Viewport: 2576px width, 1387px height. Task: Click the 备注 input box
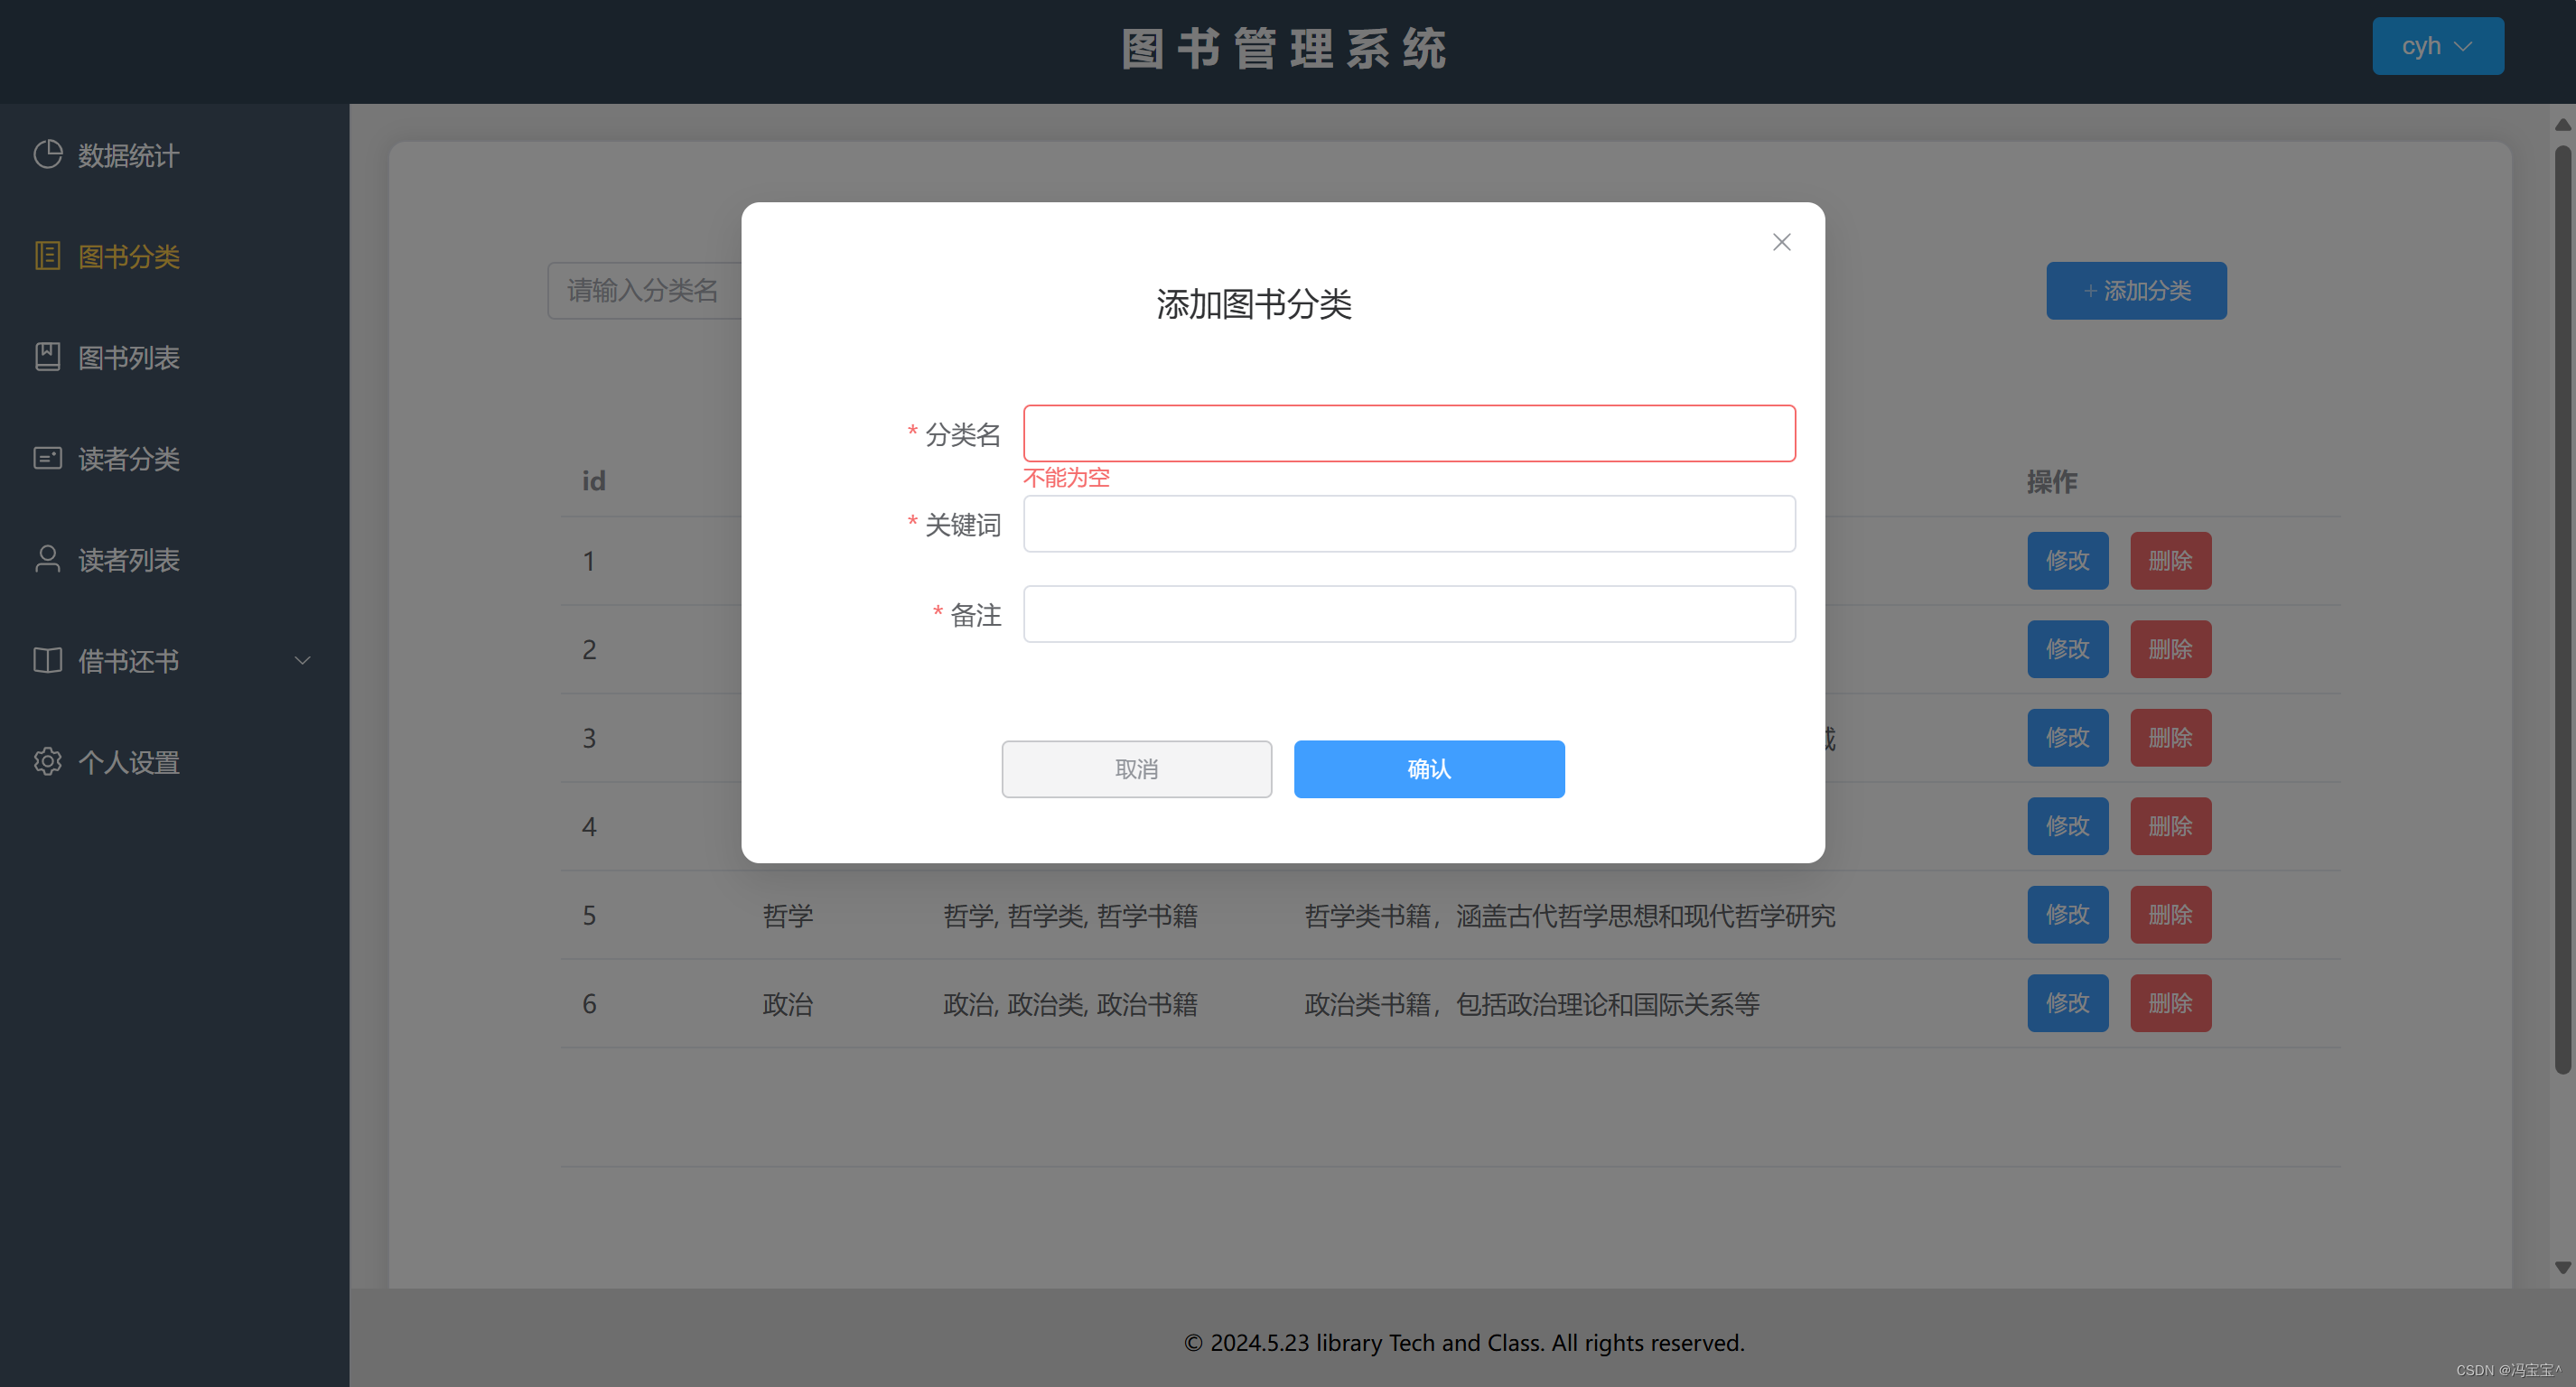(1408, 614)
